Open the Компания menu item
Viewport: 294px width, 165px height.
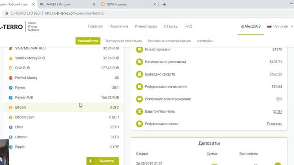tap(119, 27)
